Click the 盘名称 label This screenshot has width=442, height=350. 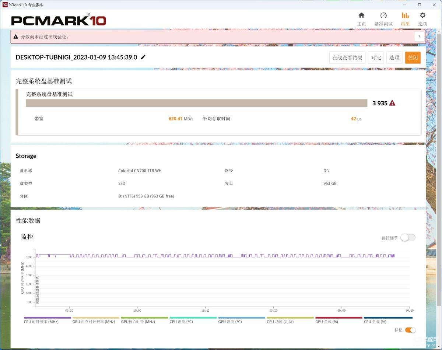26,171
